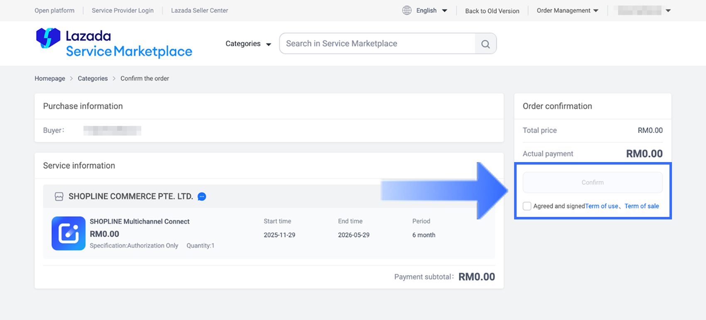Viewport: 706px width, 320px height.
Task: Click Back to Old Version
Action: (x=492, y=11)
